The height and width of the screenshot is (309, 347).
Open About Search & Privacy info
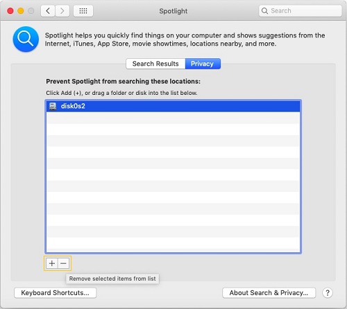(269, 293)
